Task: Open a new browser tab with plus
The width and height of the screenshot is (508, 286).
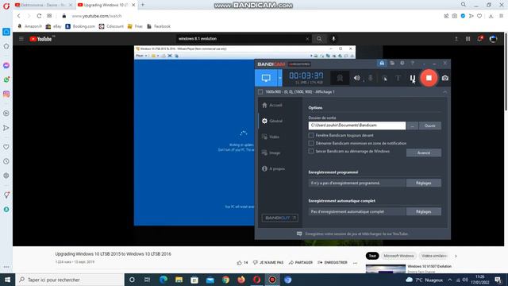Action: coord(143,5)
